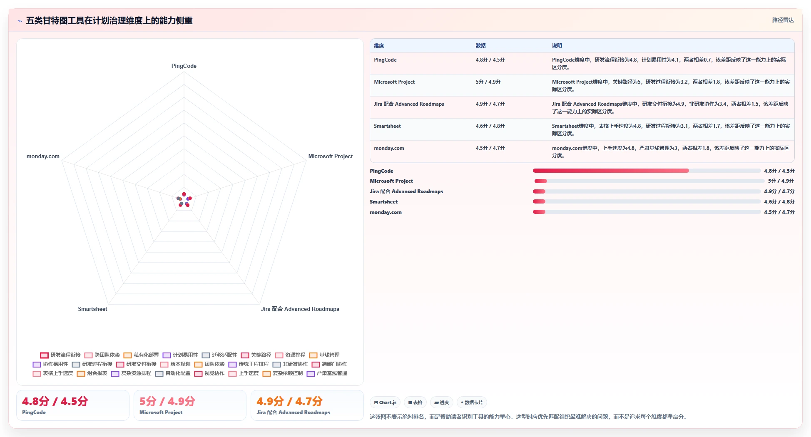
Task: Toggle the 计划易用性 legend entry
Action: tap(180, 355)
